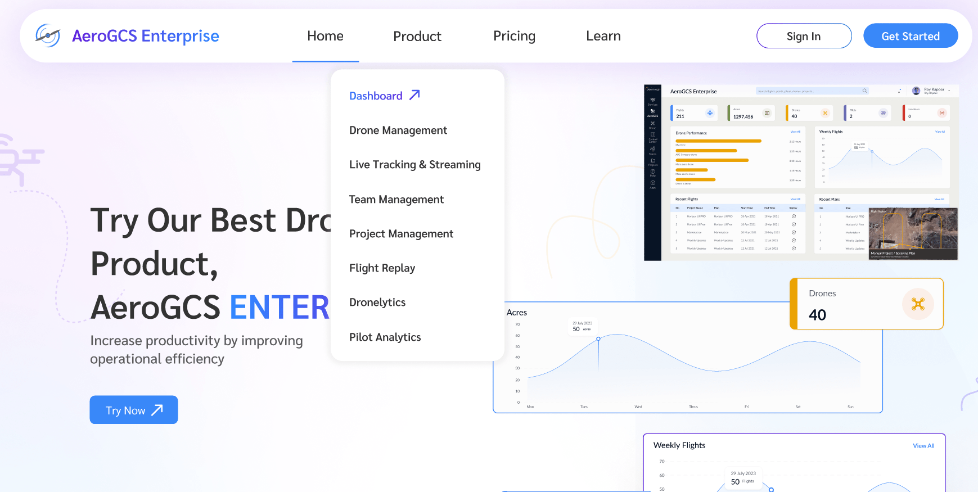Click the "Increase productivity by improving" tagline text
This screenshot has height=492, width=978.
click(x=196, y=341)
